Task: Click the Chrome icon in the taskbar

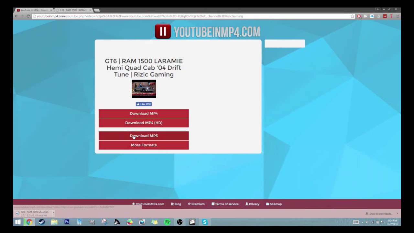Action: point(29,222)
